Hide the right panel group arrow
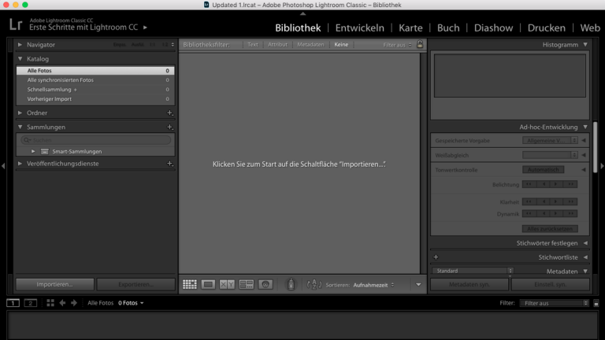 coord(602,166)
